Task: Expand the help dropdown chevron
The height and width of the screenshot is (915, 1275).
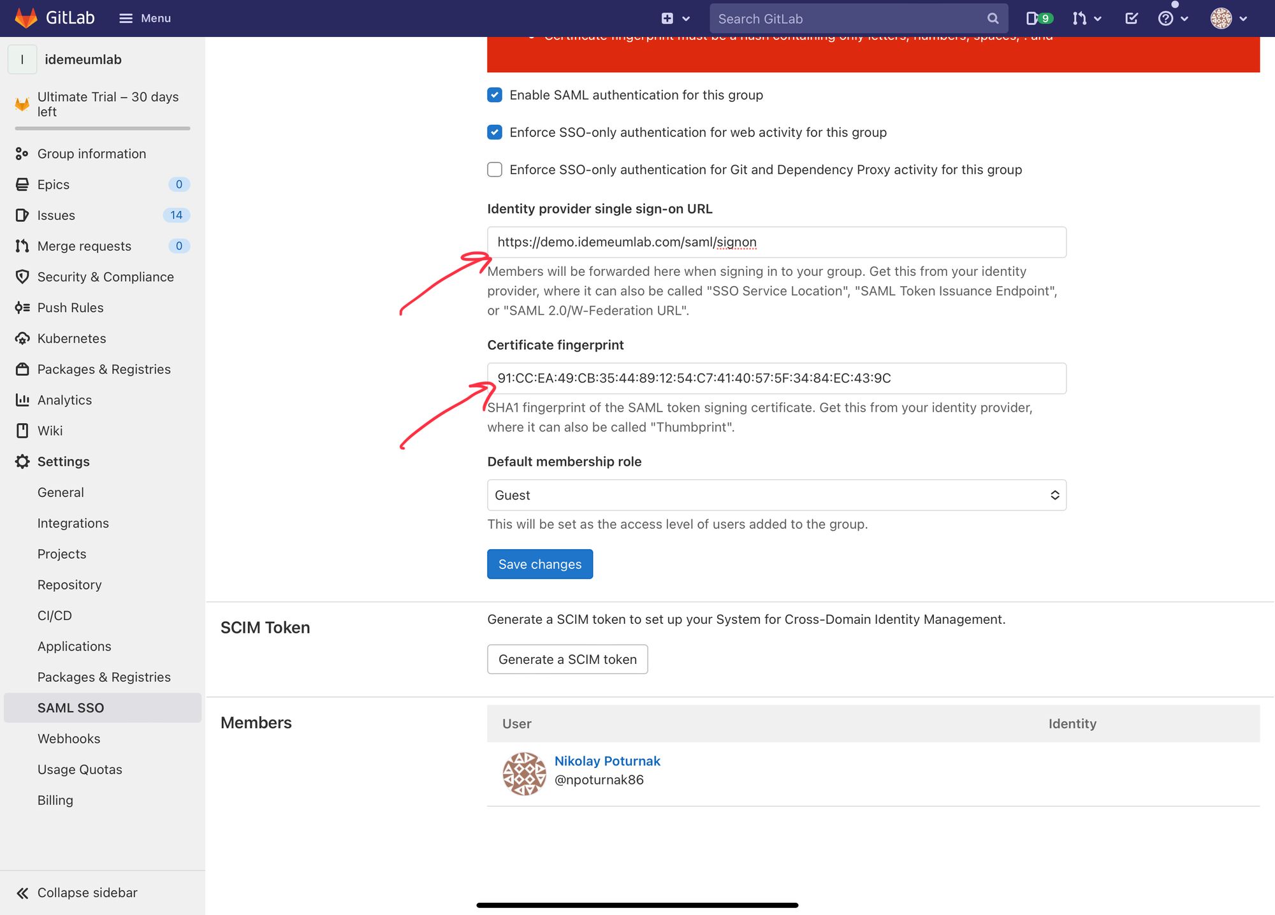Action: pos(1184,19)
